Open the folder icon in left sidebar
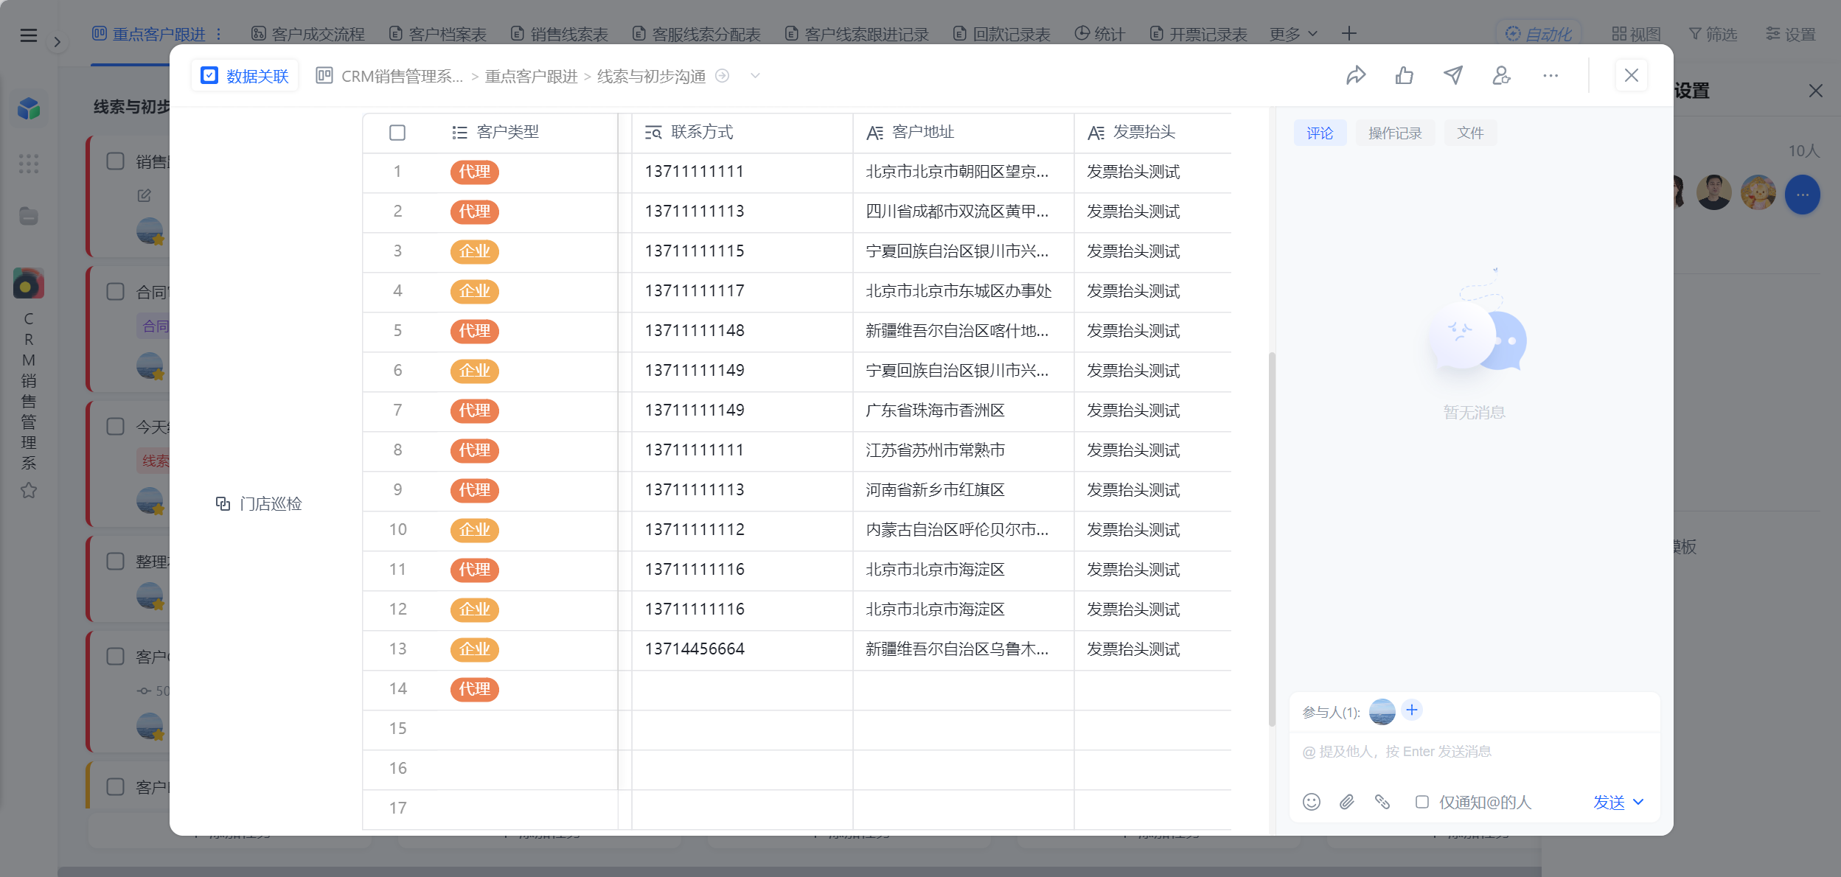 pyautogui.click(x=29, y=216)
